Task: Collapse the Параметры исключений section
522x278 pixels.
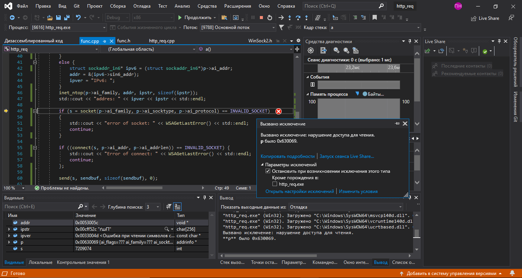Action: click(263, 165)
